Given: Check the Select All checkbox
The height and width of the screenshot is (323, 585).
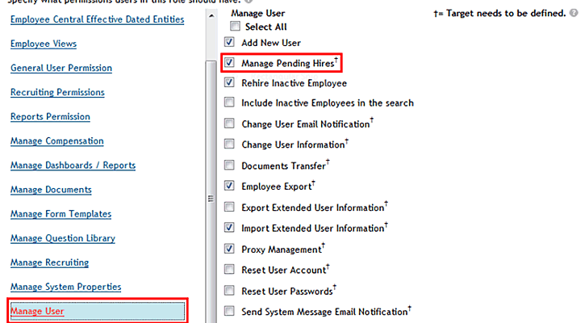Looking at the screenshot, I should [x=236, y=27].
